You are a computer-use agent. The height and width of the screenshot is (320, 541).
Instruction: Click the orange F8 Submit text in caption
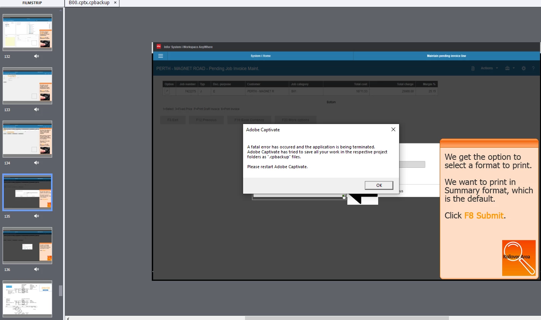484,215
